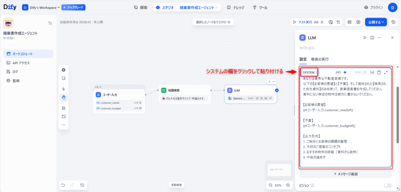
Task: Expand the SYSTEM prompt editor to fullscreen
Action: 386,72
